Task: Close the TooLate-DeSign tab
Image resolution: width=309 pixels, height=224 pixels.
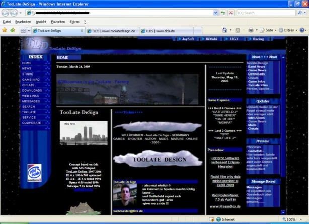Action: click(82, 31)
